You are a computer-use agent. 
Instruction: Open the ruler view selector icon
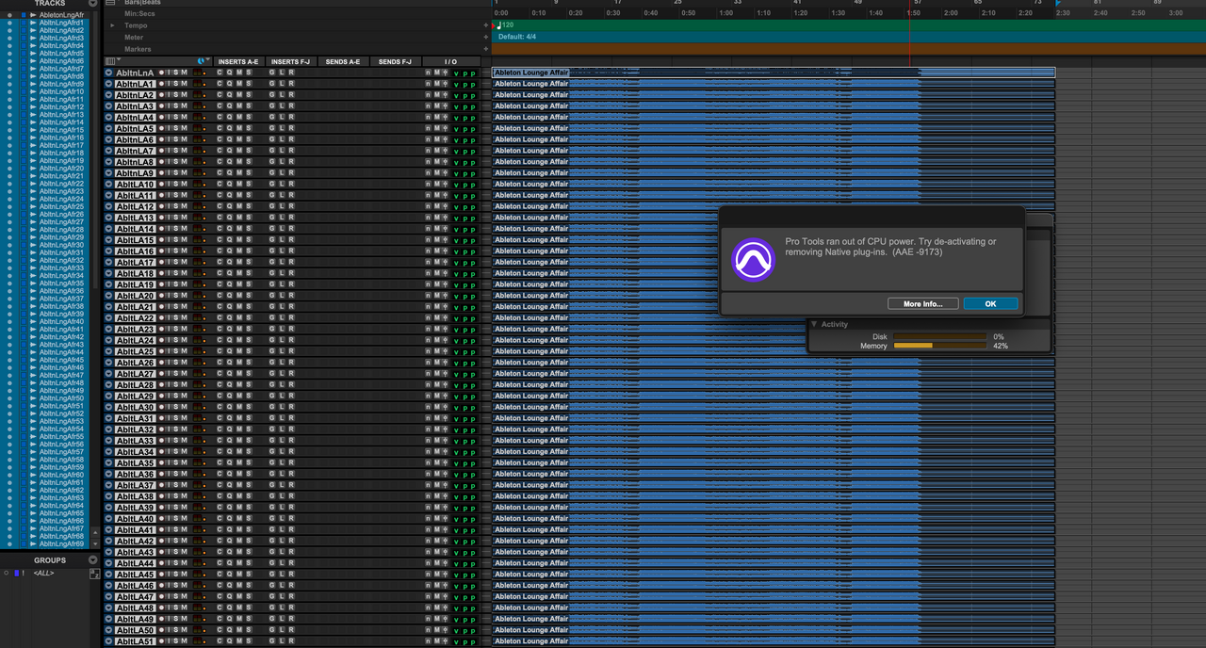pos(110,3)
